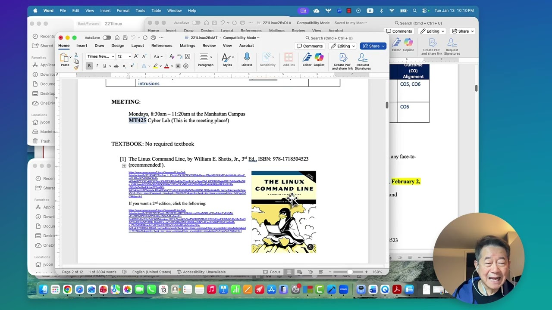Click the character shading A icon
This screenshot has height=310, width=552.
[178, 66]
